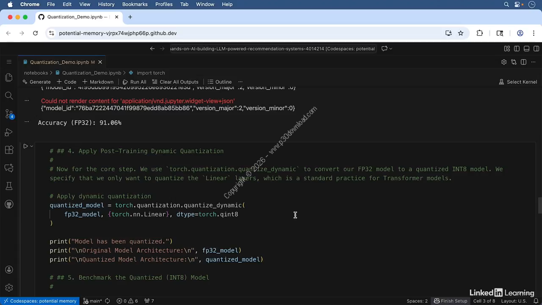Toggle the primary side bar layout button
Image resolution: width=542 pixels, height=305 pixels.
(x=517, y=49)
